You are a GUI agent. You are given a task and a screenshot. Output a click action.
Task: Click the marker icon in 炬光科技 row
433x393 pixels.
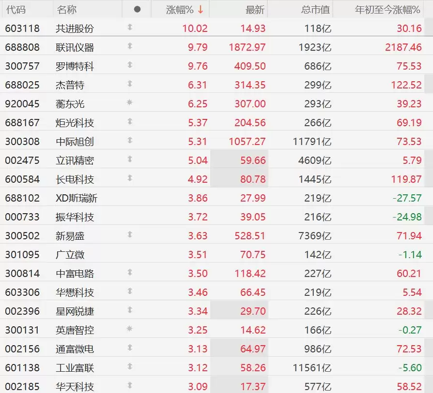click(x=130, y=121)
